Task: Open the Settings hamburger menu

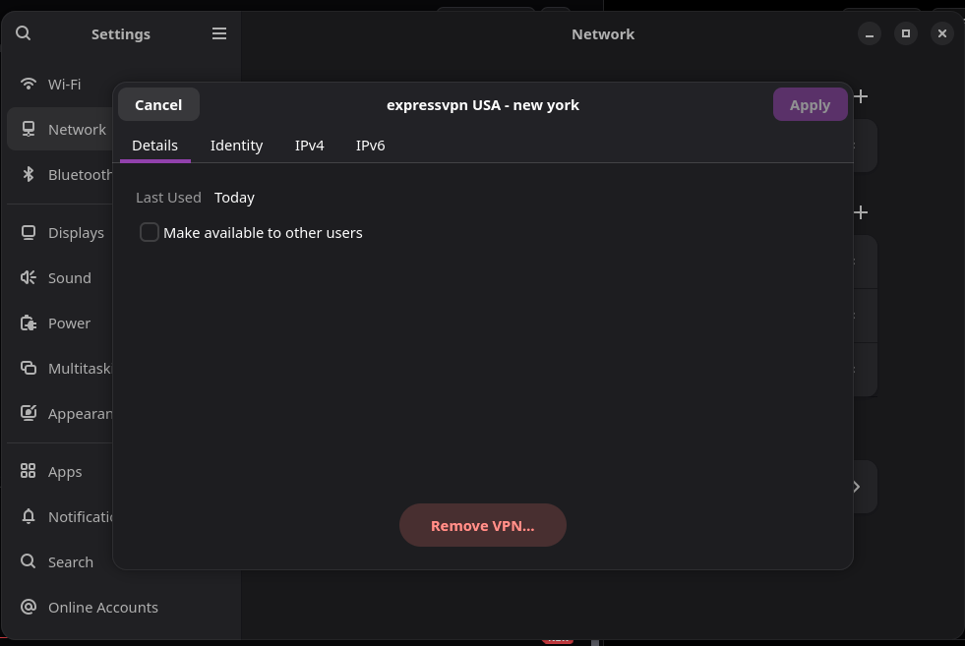Action: point(219,33)
